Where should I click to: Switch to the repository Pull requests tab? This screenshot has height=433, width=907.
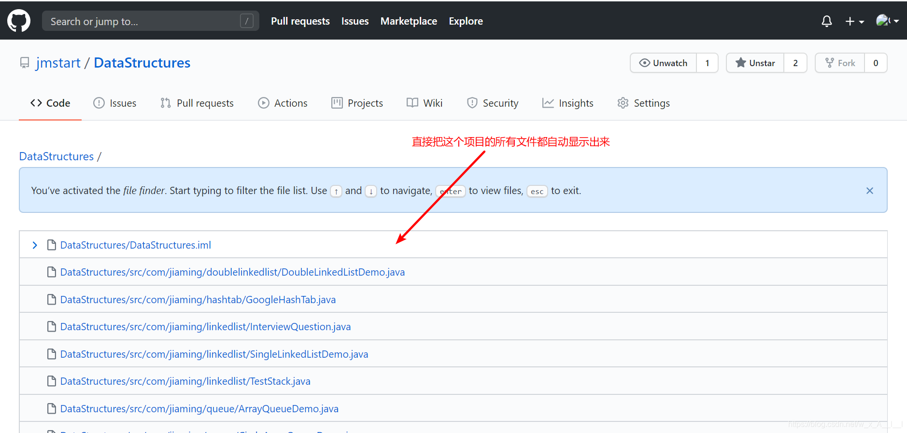(197, 103)
